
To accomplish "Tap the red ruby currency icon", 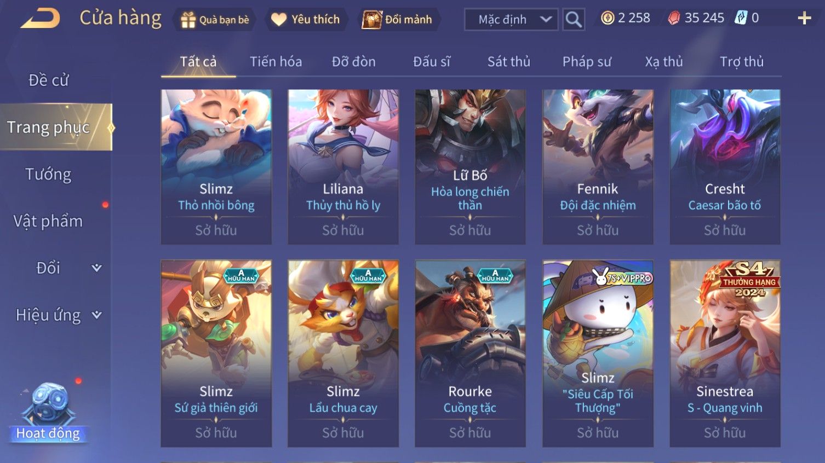I will pyautogui.click(x=674, y=18).
